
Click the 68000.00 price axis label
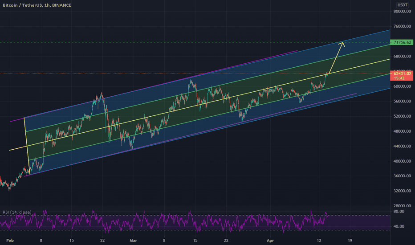[402, 56]
